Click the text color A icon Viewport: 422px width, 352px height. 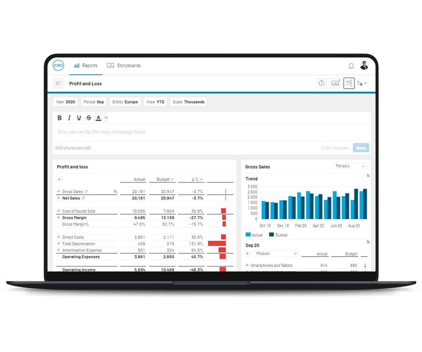[98, 118]
